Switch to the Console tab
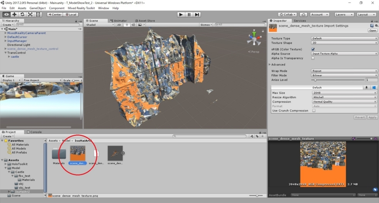 tap(34, 132)
